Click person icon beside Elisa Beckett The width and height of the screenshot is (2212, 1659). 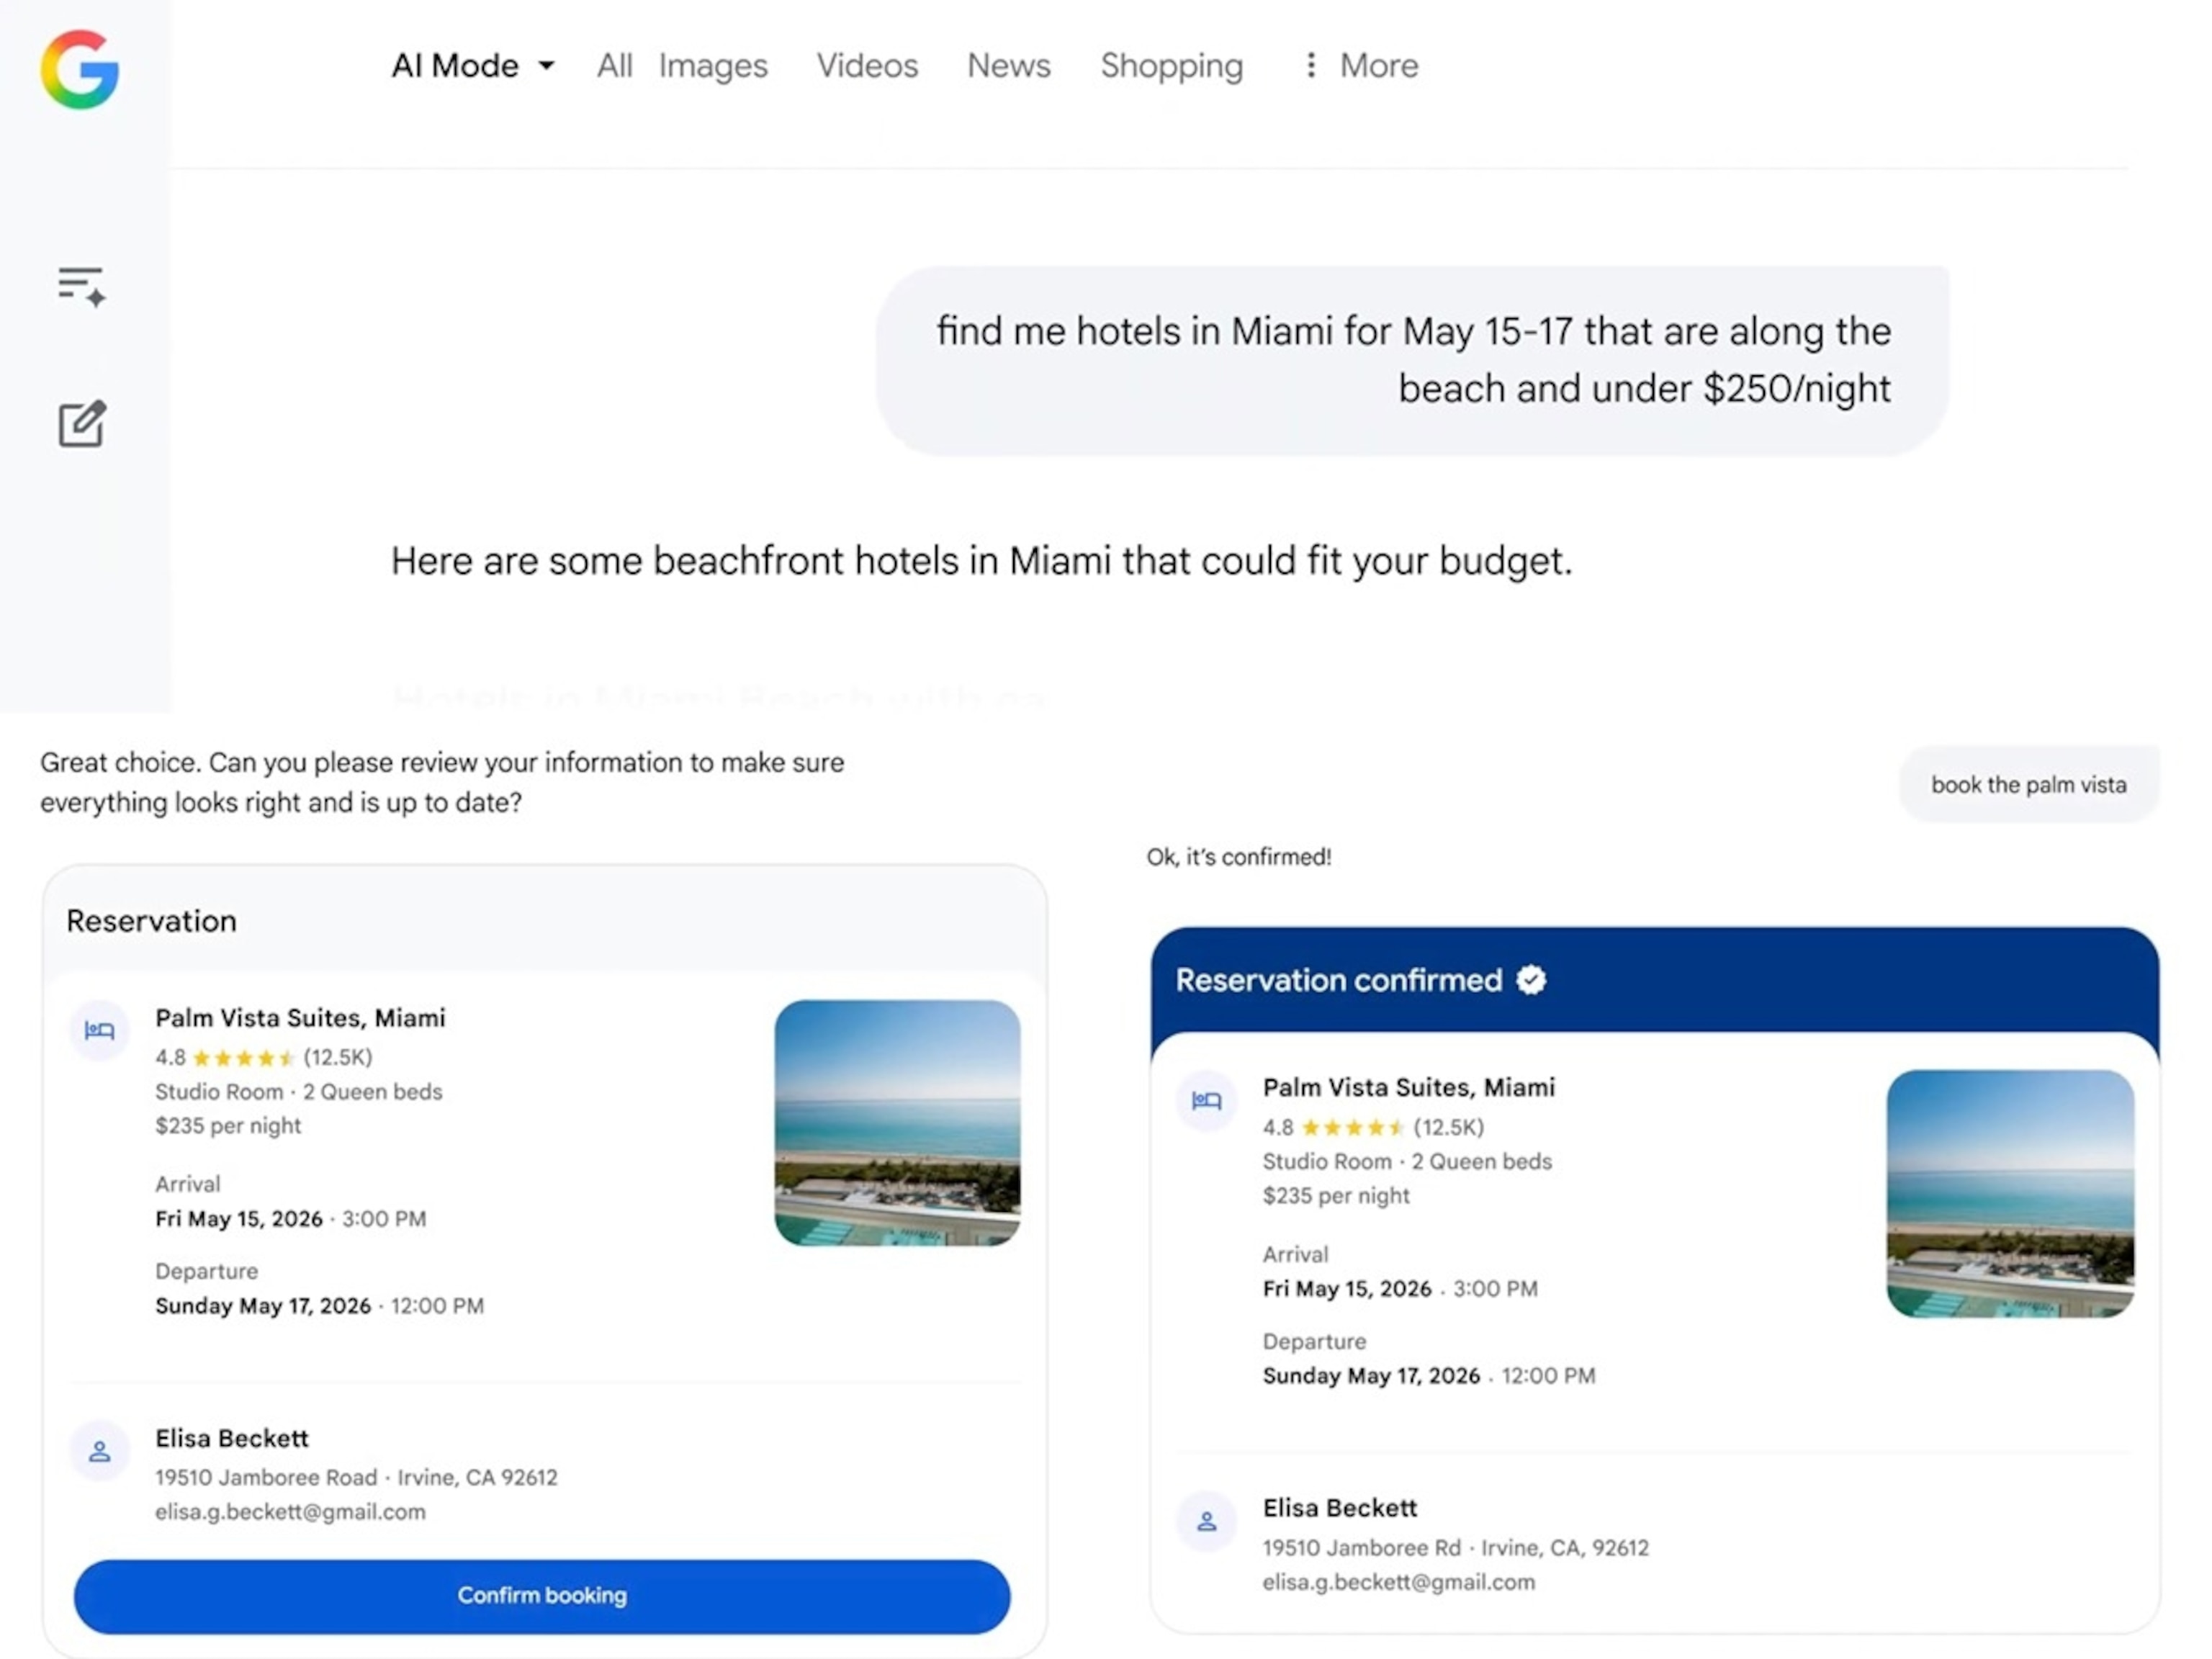99,1451
